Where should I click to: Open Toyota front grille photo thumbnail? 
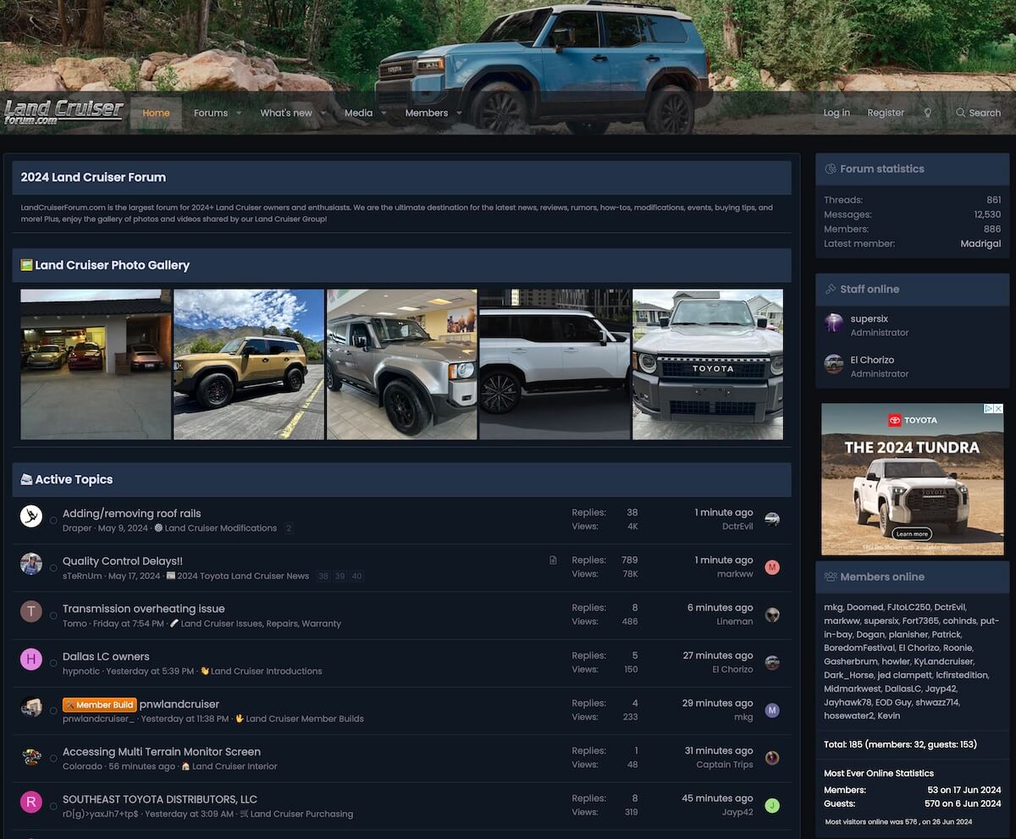[708, 364]
